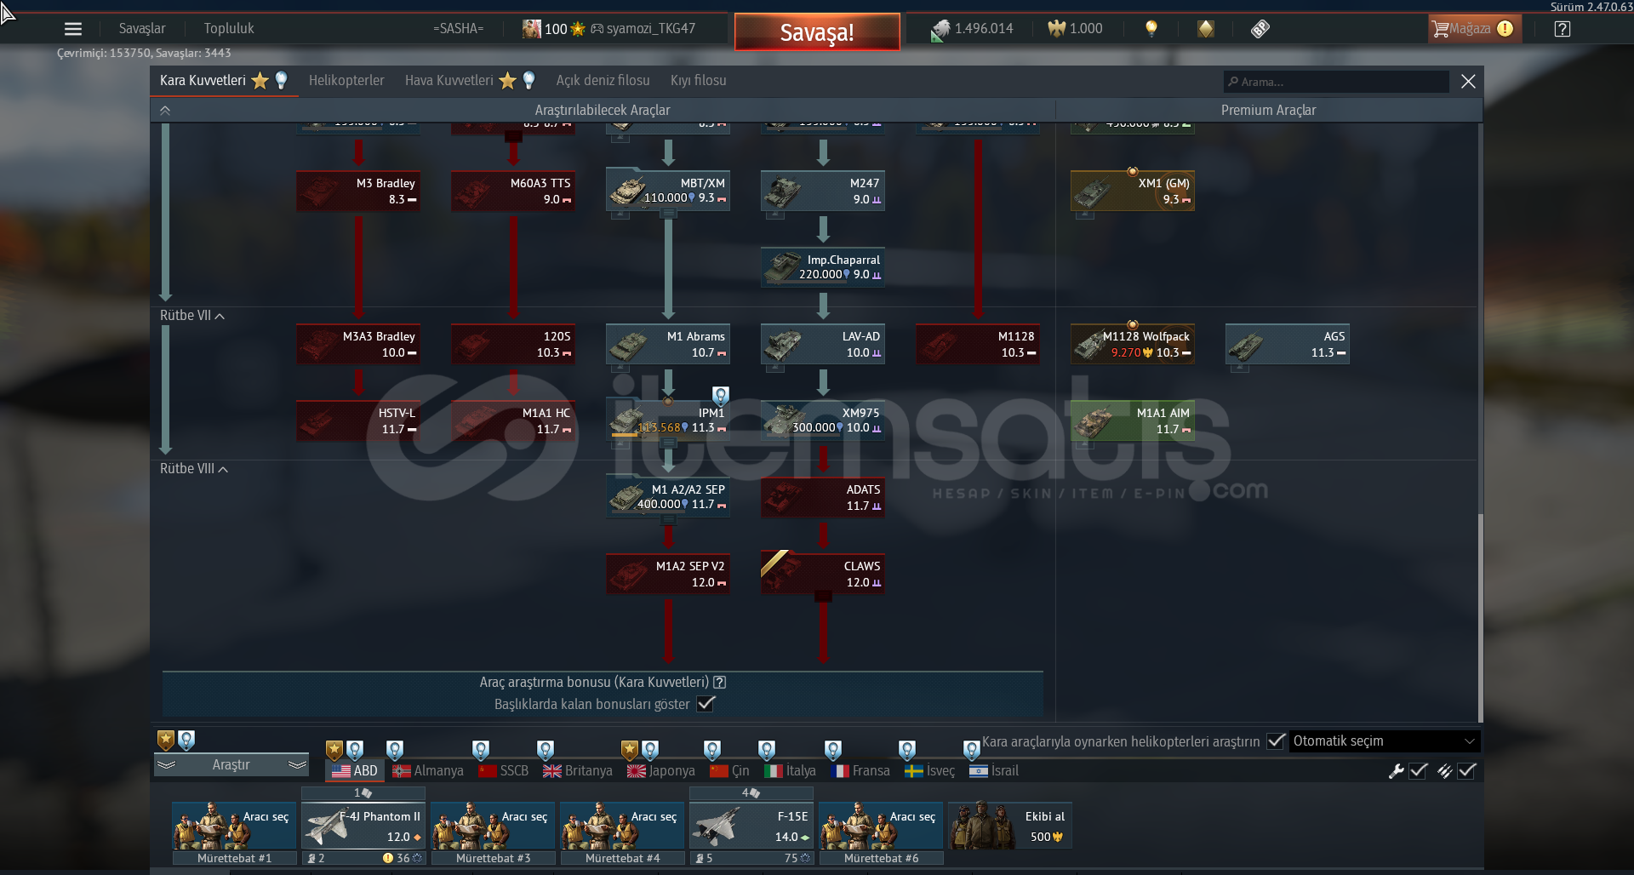Select the Fransa nation tab
Image resolution: width=1634 pixels, height=875 pixels.
(860, 771)
